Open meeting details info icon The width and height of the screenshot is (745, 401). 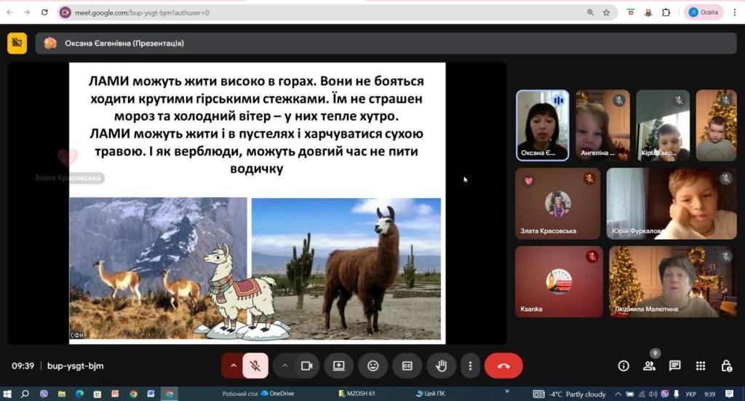[624, 365]
